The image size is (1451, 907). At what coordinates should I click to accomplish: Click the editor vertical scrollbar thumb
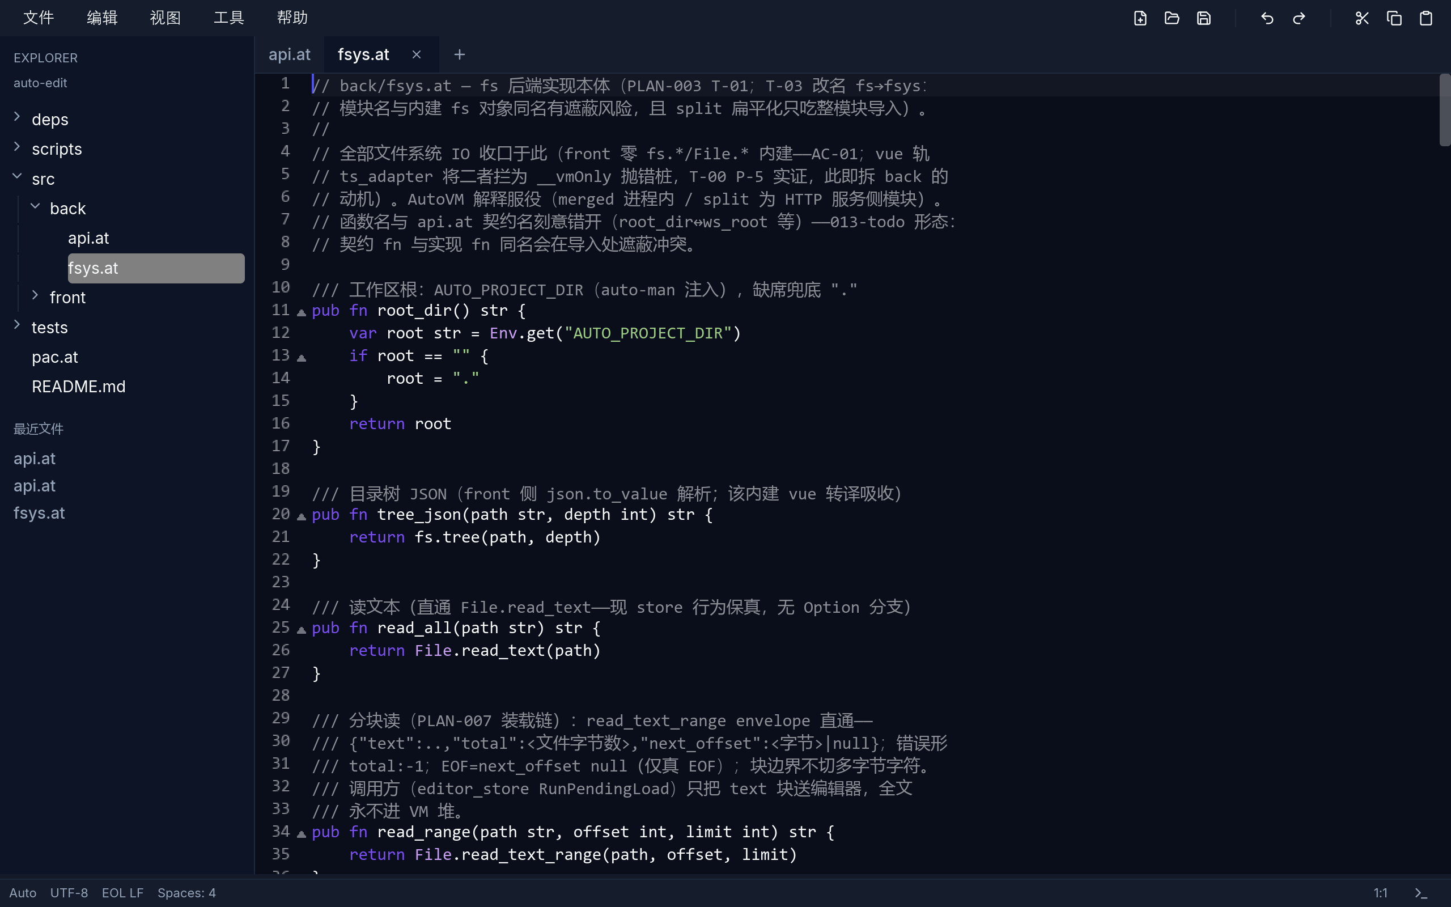point(1445,110)
